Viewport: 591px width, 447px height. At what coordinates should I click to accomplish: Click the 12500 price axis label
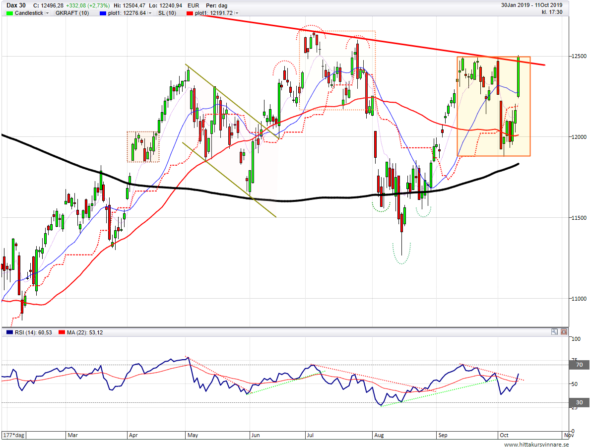579,56
